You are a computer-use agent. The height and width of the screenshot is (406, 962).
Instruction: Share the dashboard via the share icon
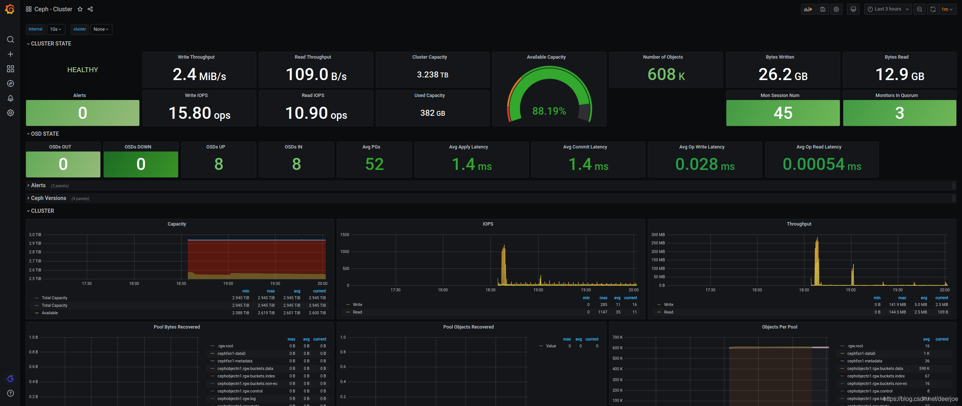click(90, 9)
